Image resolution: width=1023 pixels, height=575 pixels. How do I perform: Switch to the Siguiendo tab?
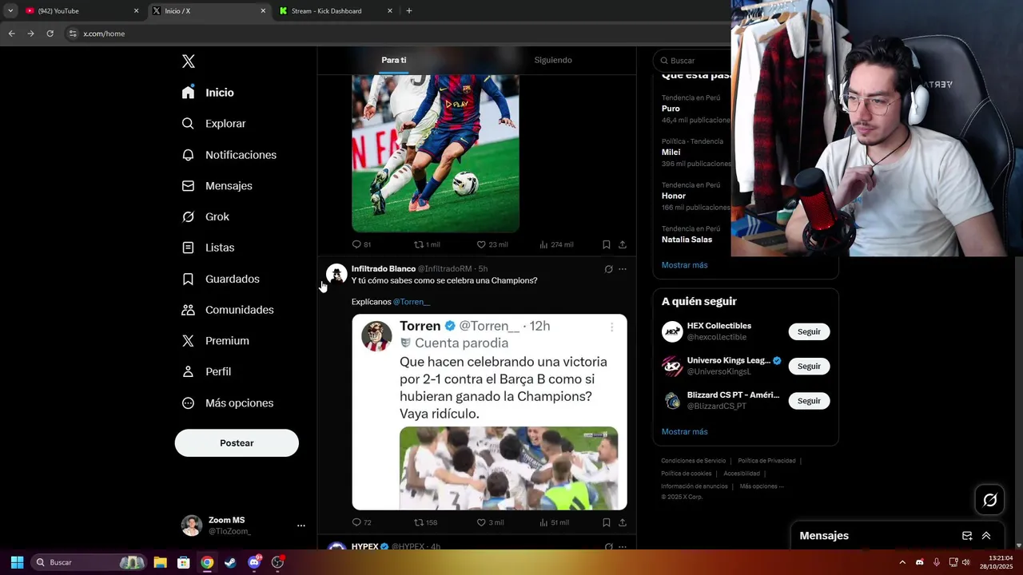pos(553,60)
